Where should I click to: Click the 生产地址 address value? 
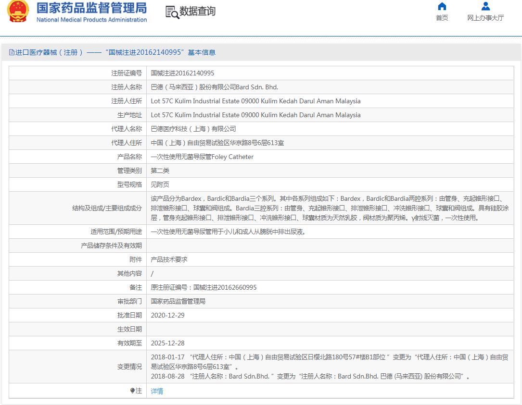[x=255, y=115]
